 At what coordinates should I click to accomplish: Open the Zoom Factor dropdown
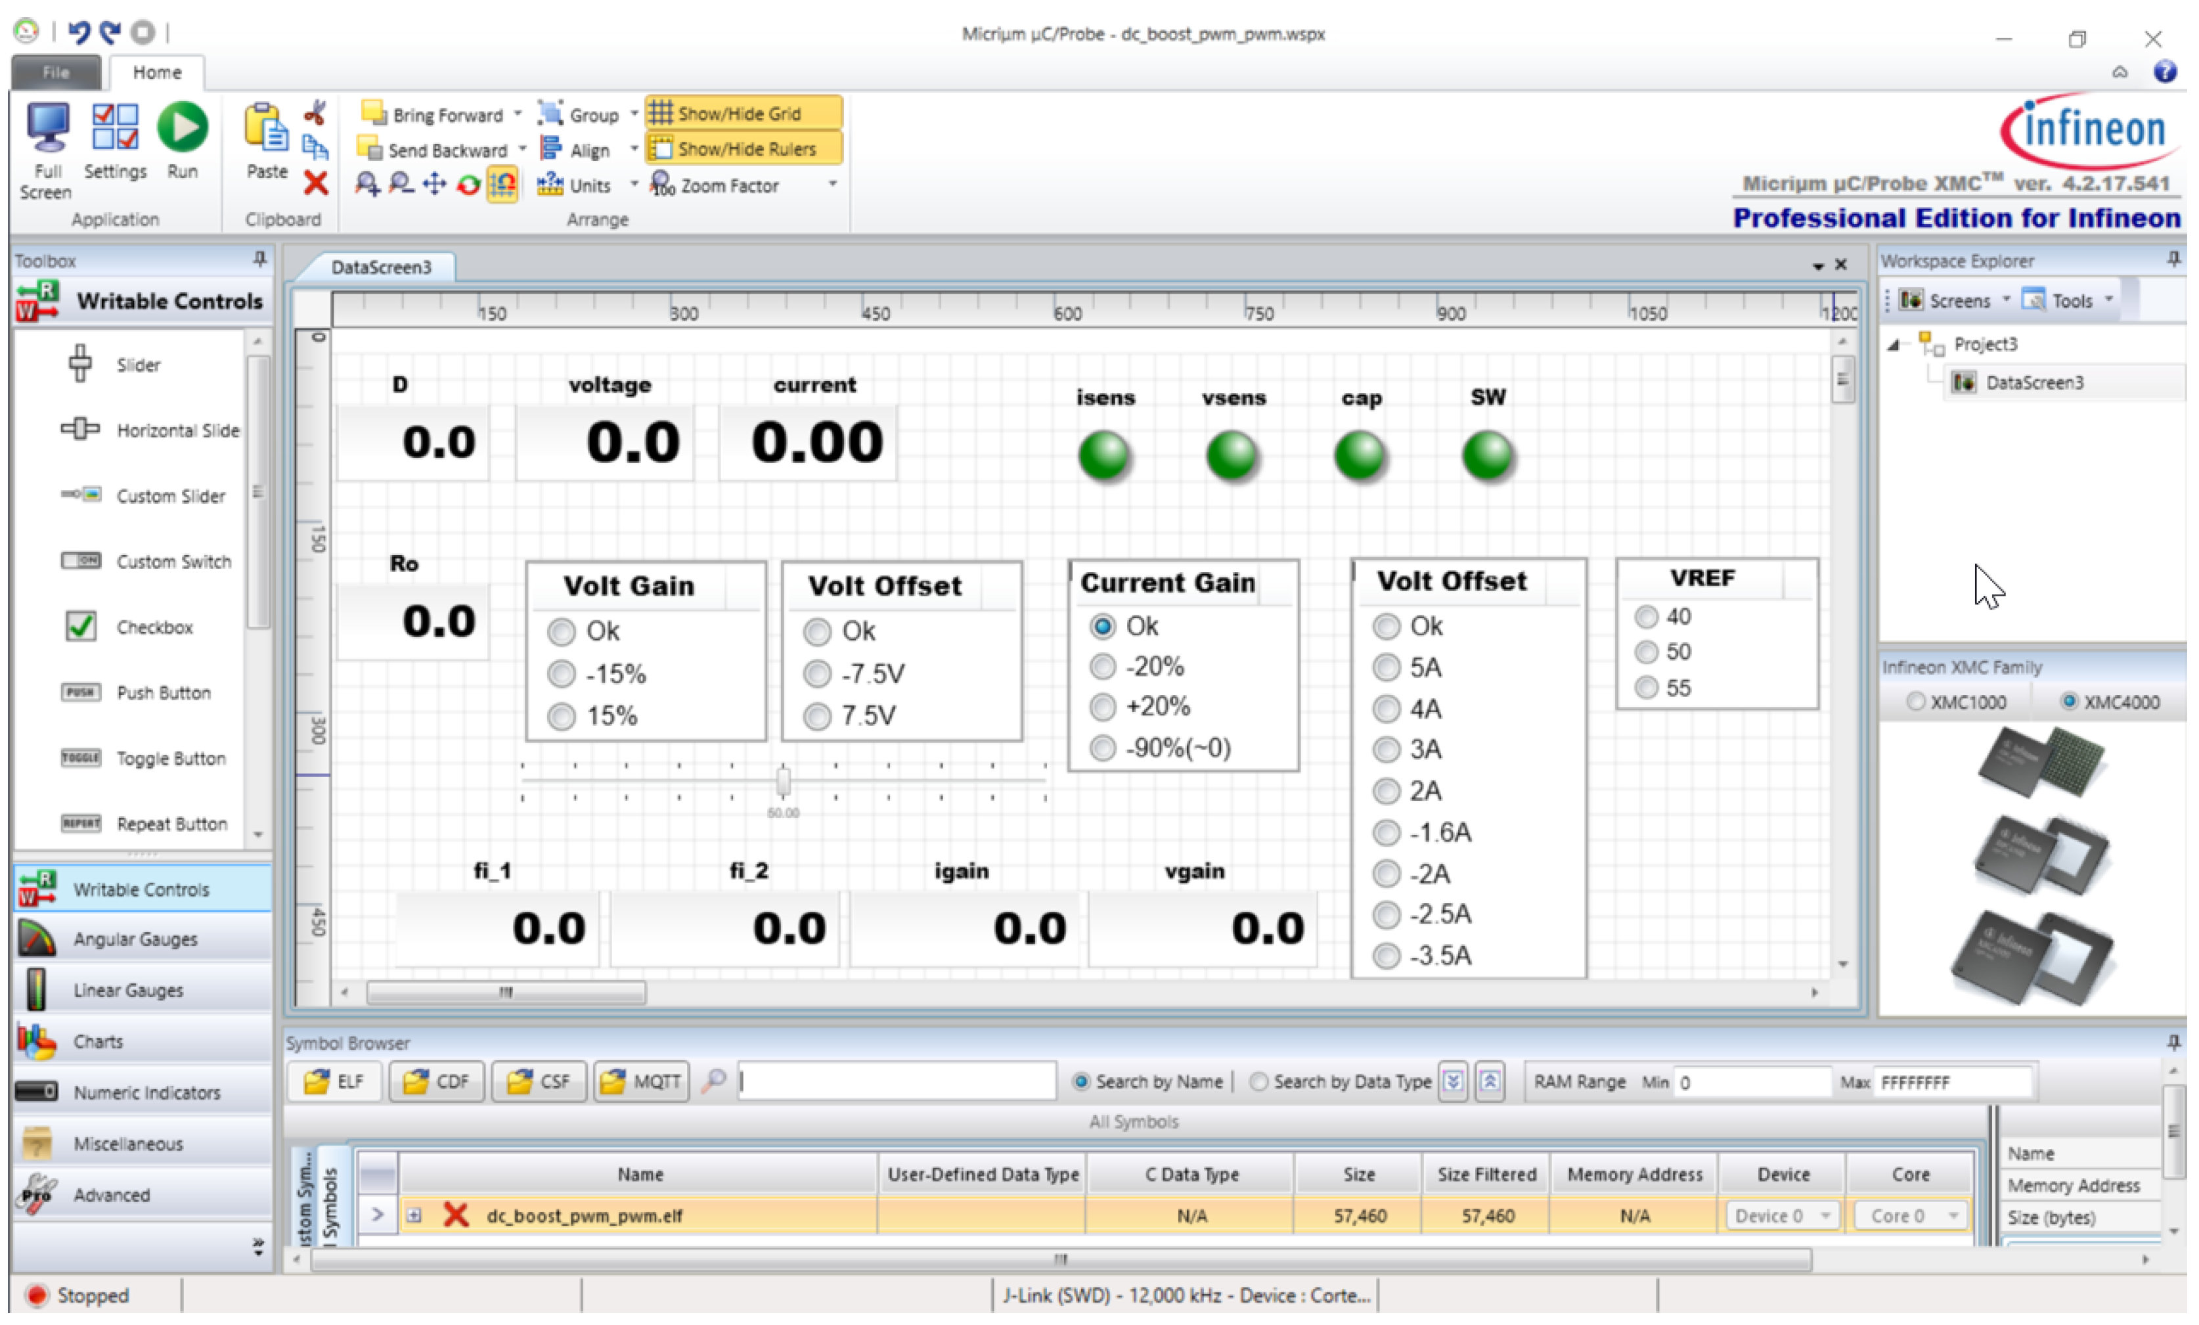click(x=833, y=185)
